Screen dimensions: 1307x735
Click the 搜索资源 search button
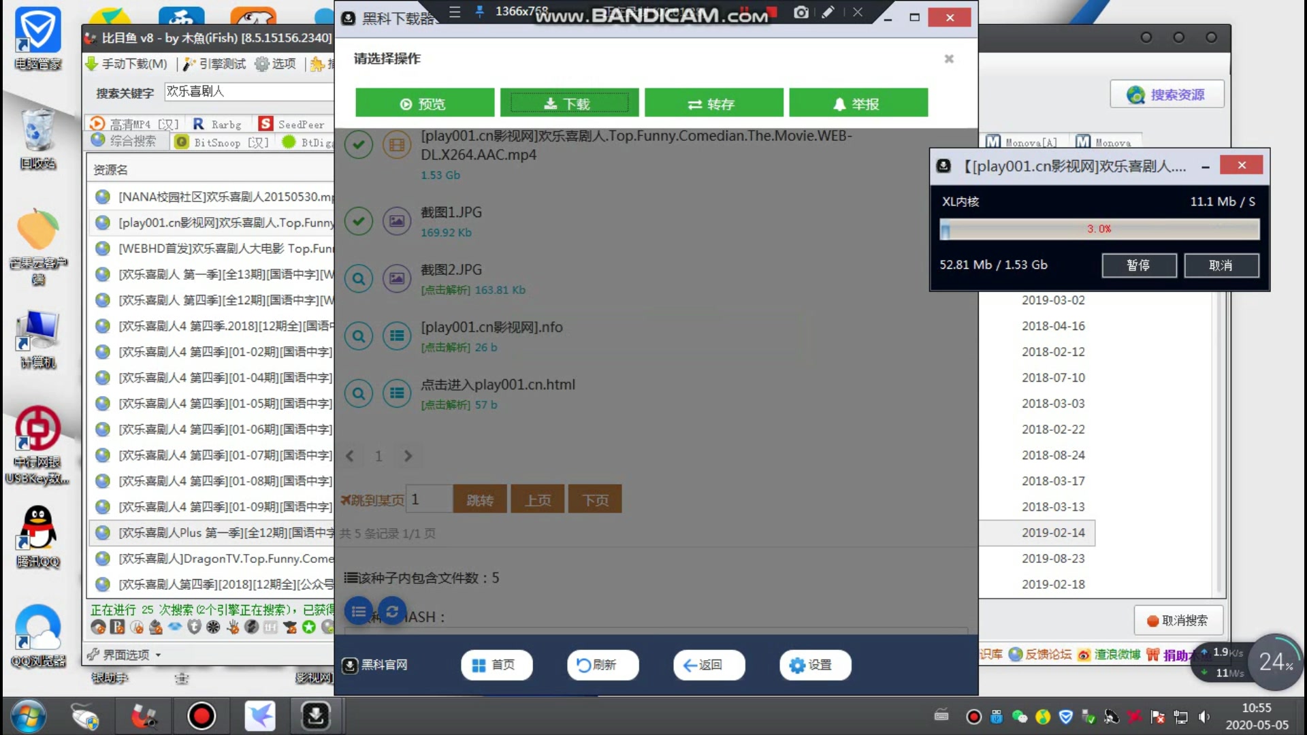pyautogui.click(x=1167, y=95)
